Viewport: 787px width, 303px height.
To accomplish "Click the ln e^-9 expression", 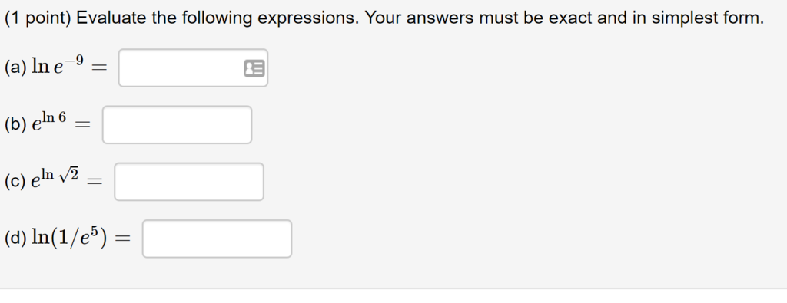I will coord(58,66).
